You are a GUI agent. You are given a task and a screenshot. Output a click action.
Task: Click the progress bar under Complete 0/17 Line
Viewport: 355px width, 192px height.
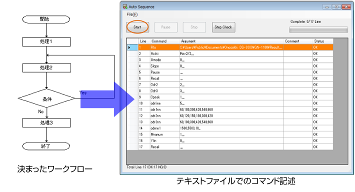pyautogui.click(x=318, y=29)
